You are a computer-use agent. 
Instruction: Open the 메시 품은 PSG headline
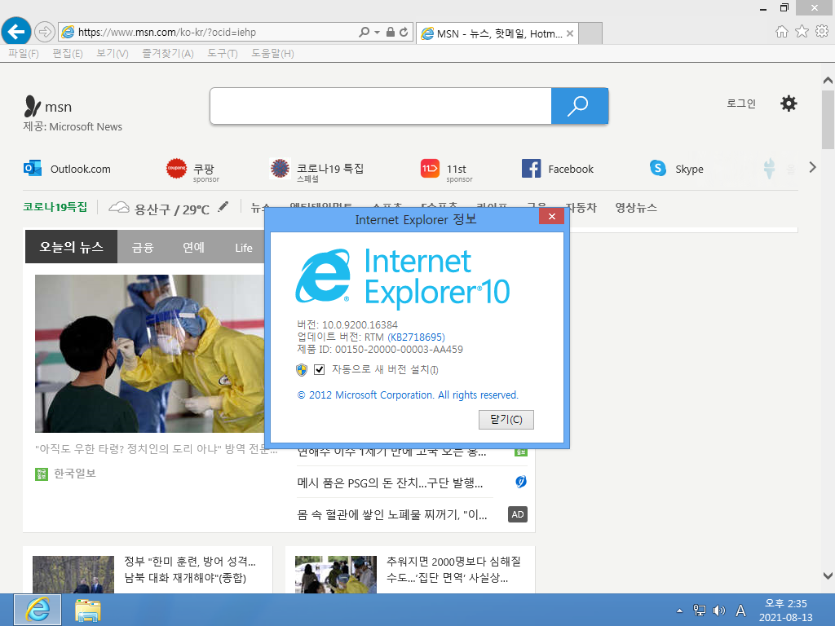pos(390,483)
